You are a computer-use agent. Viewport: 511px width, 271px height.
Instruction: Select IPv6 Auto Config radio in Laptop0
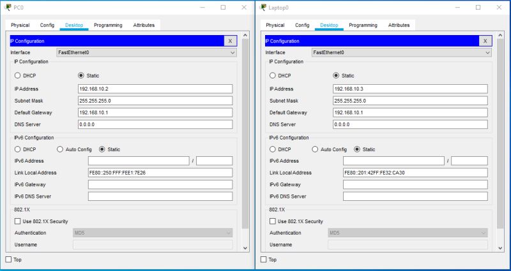pyautogui.click(x=315, y=149)
